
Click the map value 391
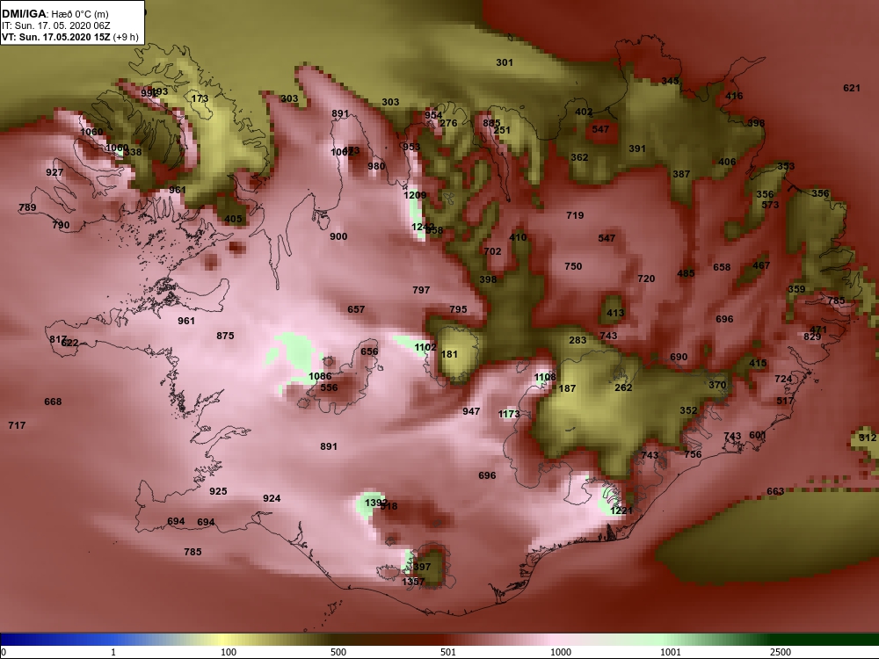pyautogui.click(x=636, y=148)
